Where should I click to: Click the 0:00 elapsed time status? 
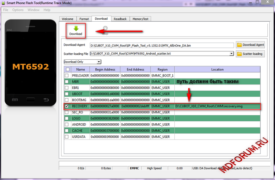[x=180, y=168]
